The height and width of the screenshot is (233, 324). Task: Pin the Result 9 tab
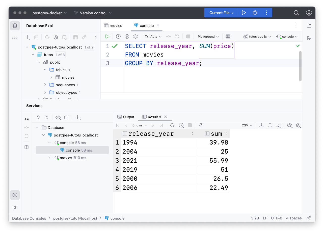[201, 125]
